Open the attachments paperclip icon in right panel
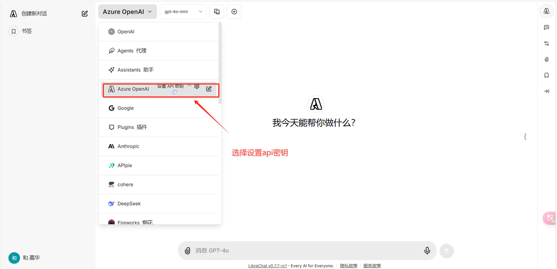Viewport: 557px width, 269px height. click(547, 60)
